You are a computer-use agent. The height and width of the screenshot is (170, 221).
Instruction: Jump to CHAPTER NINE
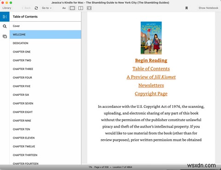pyautogui.click(x=45, y=121)
